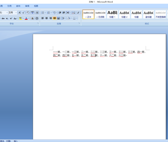Apply the 标题 1 style

112,14
